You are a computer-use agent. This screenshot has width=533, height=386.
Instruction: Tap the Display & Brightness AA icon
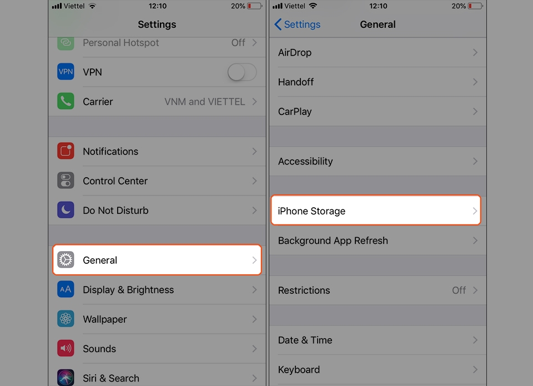click(66, 289)
